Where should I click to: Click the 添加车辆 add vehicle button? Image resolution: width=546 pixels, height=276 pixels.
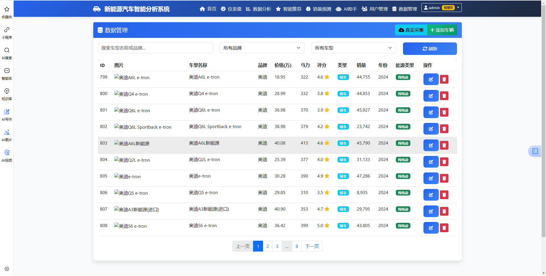[x=442, y=30]
